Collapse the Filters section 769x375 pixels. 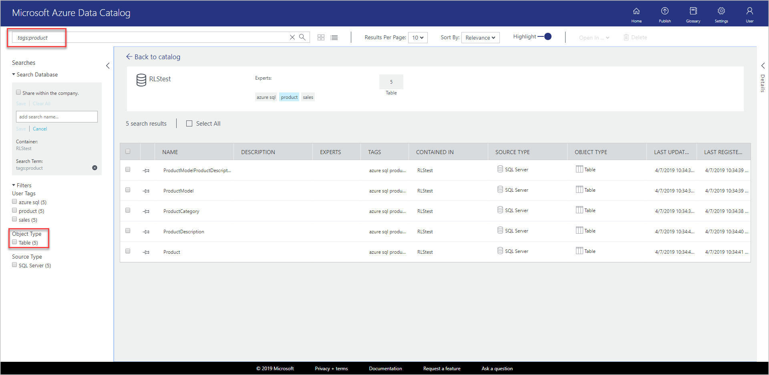14,185
